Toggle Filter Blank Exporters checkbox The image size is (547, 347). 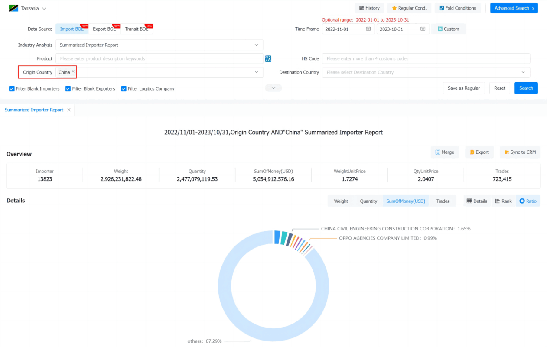pos(68,89)
